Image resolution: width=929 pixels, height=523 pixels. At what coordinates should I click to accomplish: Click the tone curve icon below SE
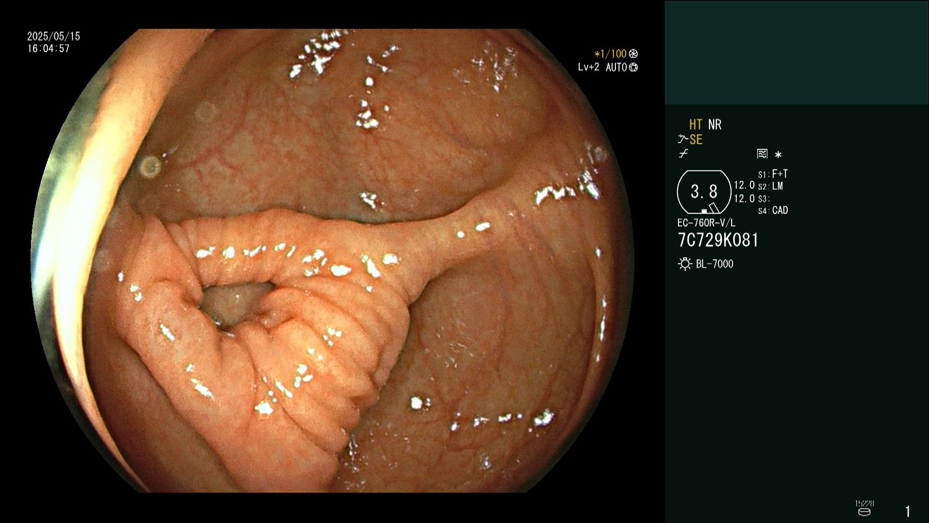point(683,154)
